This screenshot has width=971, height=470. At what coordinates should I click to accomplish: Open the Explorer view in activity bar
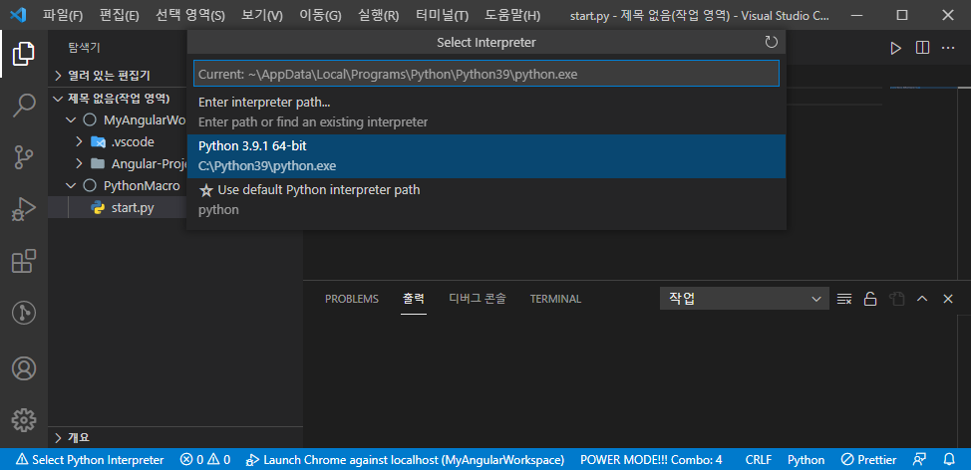(x=24, y=54)
